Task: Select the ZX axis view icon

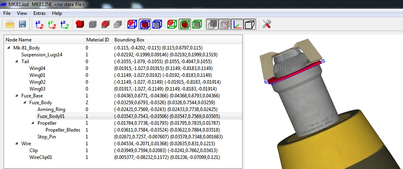Action: [x=39, y=25]
